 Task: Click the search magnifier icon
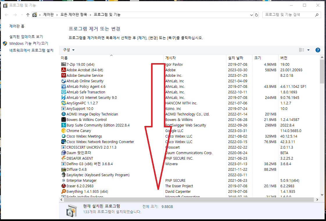pyautogui.click(x=317, y=15)
